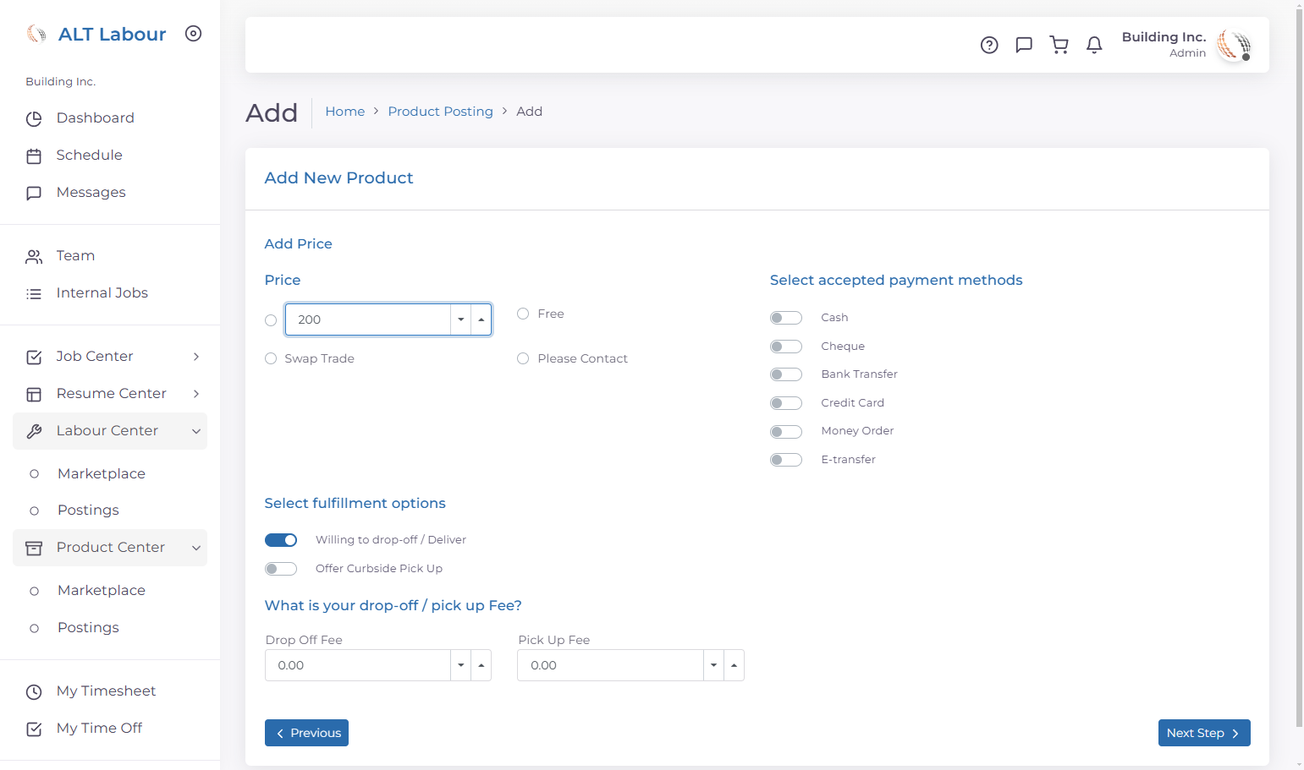Expand the Resume Center menu

tap(110, 394)
